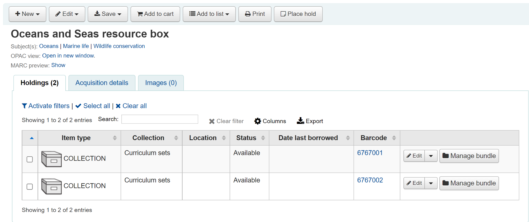Click the Place hold button
Viewport: 529px width, 222px height.
click(x=298, y=14)
